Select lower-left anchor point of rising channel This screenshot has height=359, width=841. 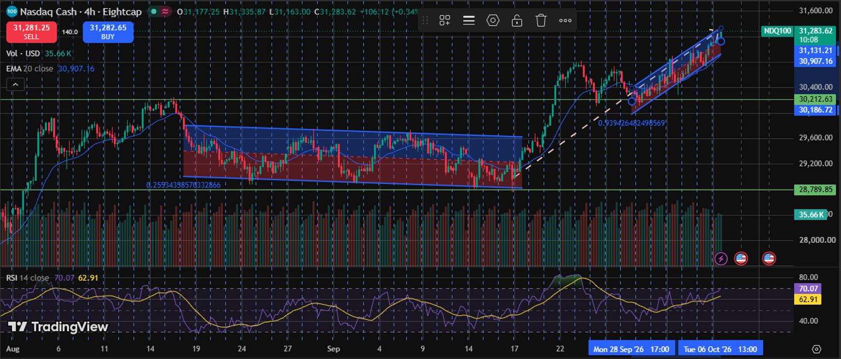632,101
